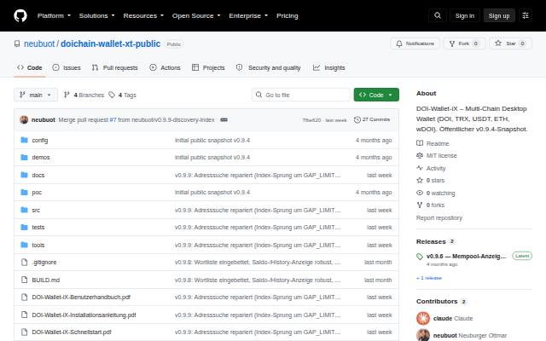Open the 27 Commits history
546x341 pixels.
point(372,119)
